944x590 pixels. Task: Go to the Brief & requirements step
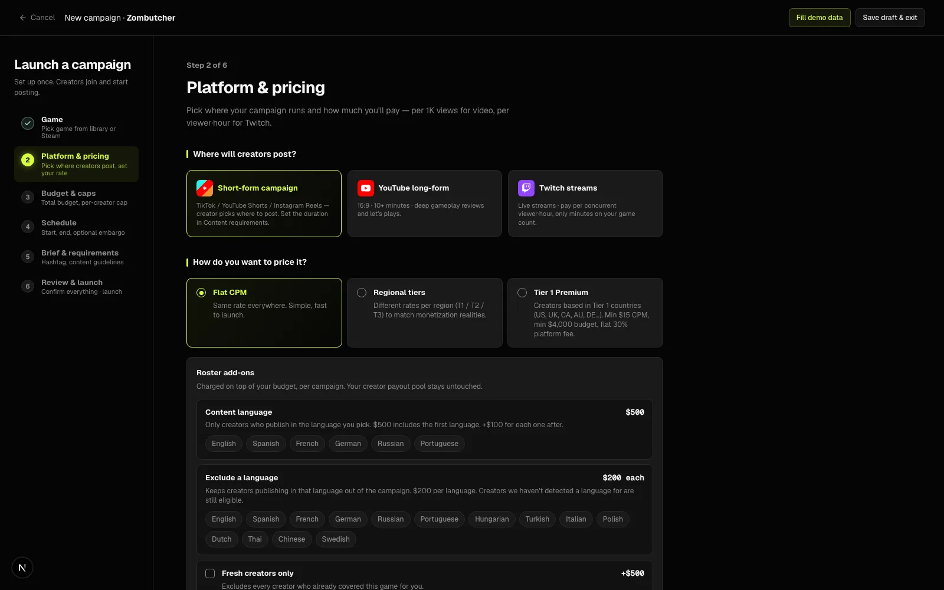click(76, 257)
